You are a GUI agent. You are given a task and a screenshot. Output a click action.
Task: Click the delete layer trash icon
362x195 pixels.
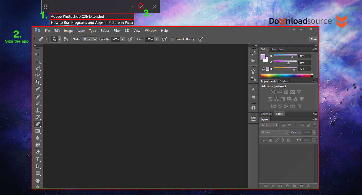tap(308, 186)
